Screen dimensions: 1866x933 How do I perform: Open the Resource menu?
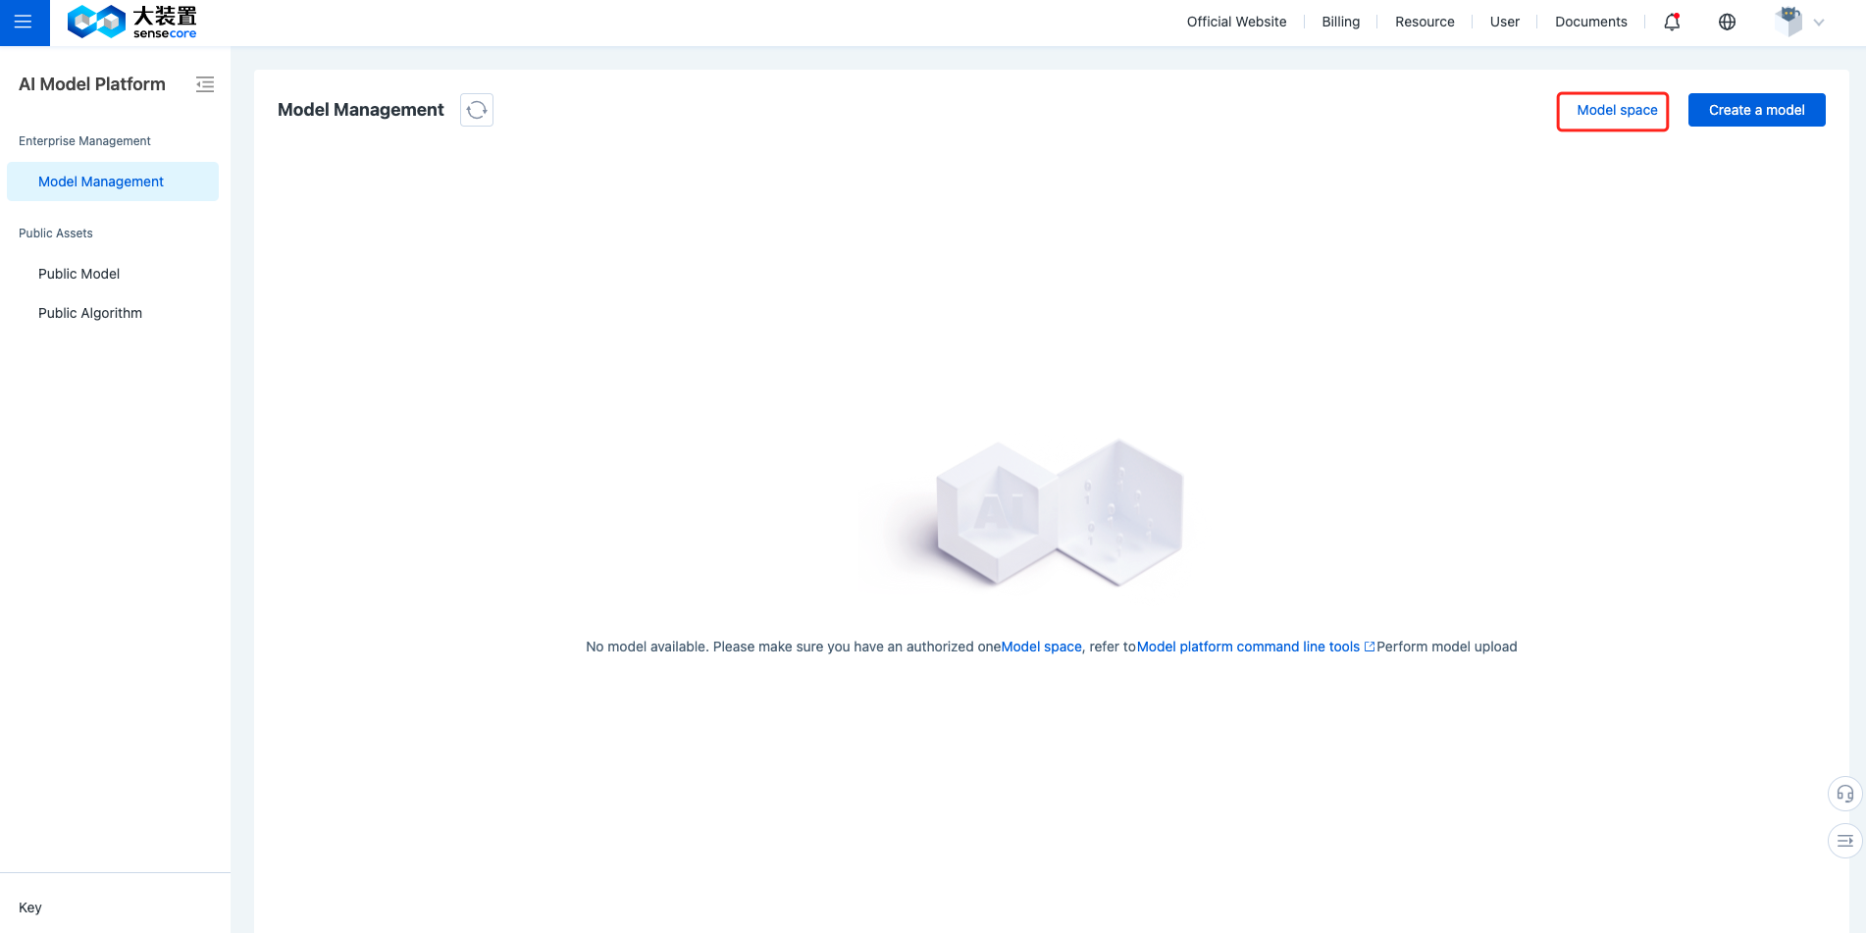pyautogui.click(x=1425, y=22)
